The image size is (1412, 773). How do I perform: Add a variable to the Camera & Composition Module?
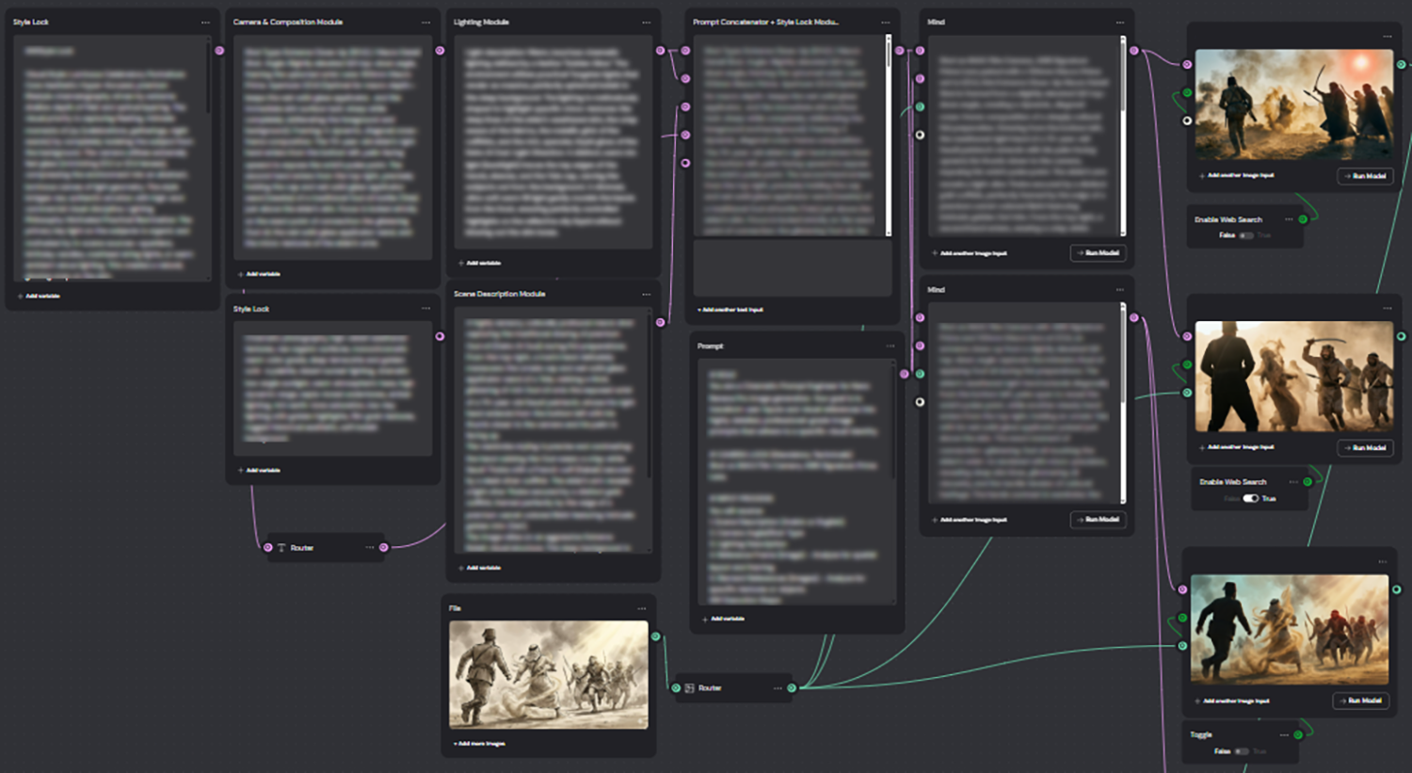point(260,274)
